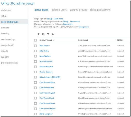Open user Allie Bellew

(44, 51)
